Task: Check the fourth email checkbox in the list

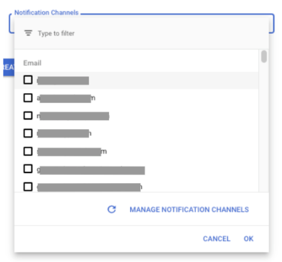Action: click(28, 133)
